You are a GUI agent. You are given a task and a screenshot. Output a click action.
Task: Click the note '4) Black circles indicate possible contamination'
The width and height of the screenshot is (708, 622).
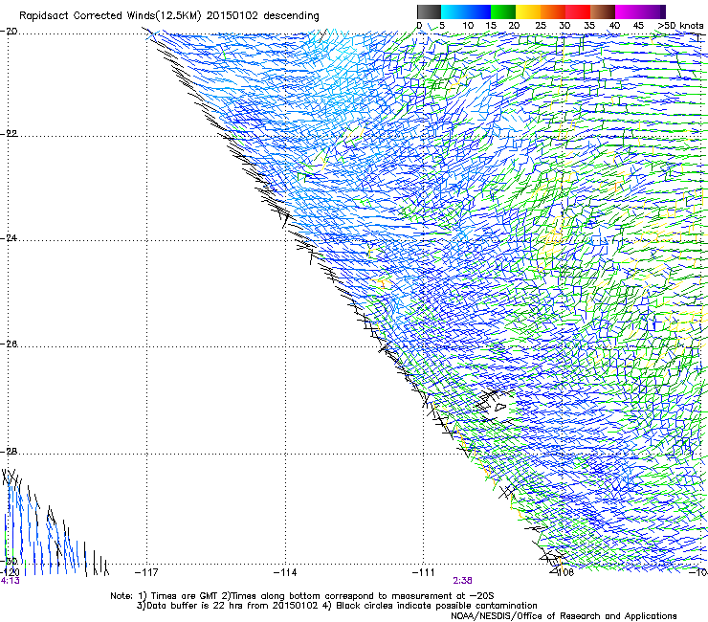431,606
